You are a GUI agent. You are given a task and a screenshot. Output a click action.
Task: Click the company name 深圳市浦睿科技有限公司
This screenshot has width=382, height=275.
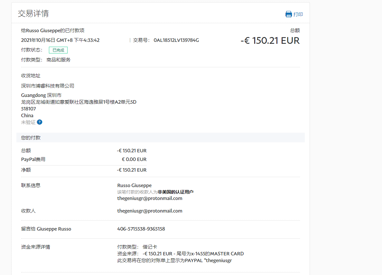(x=48, y=86)
